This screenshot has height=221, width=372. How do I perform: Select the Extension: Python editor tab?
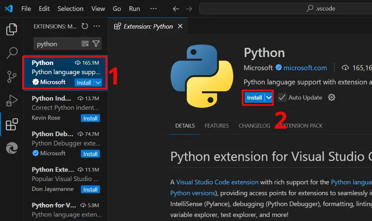[x=148, y=26]
